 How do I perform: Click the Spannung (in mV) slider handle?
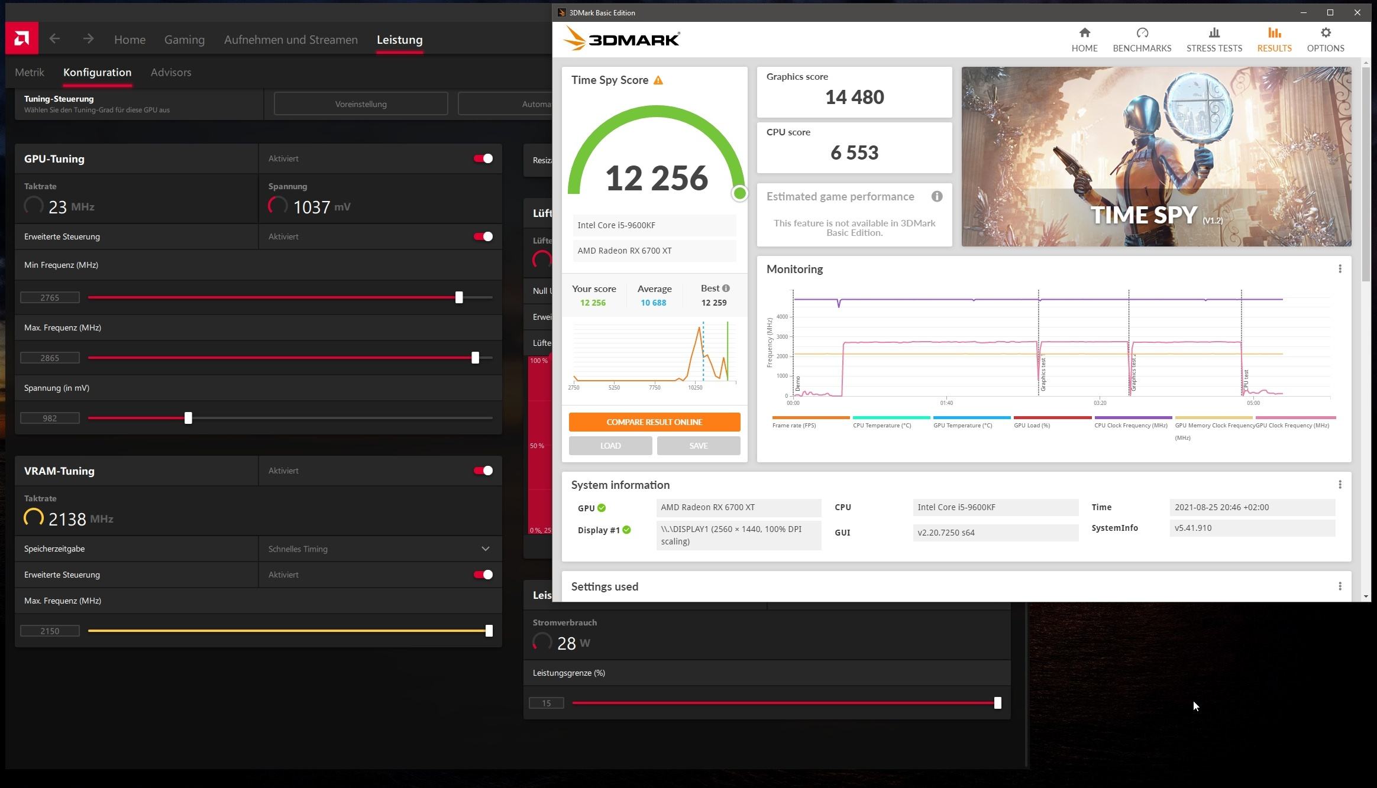point(188,418)
